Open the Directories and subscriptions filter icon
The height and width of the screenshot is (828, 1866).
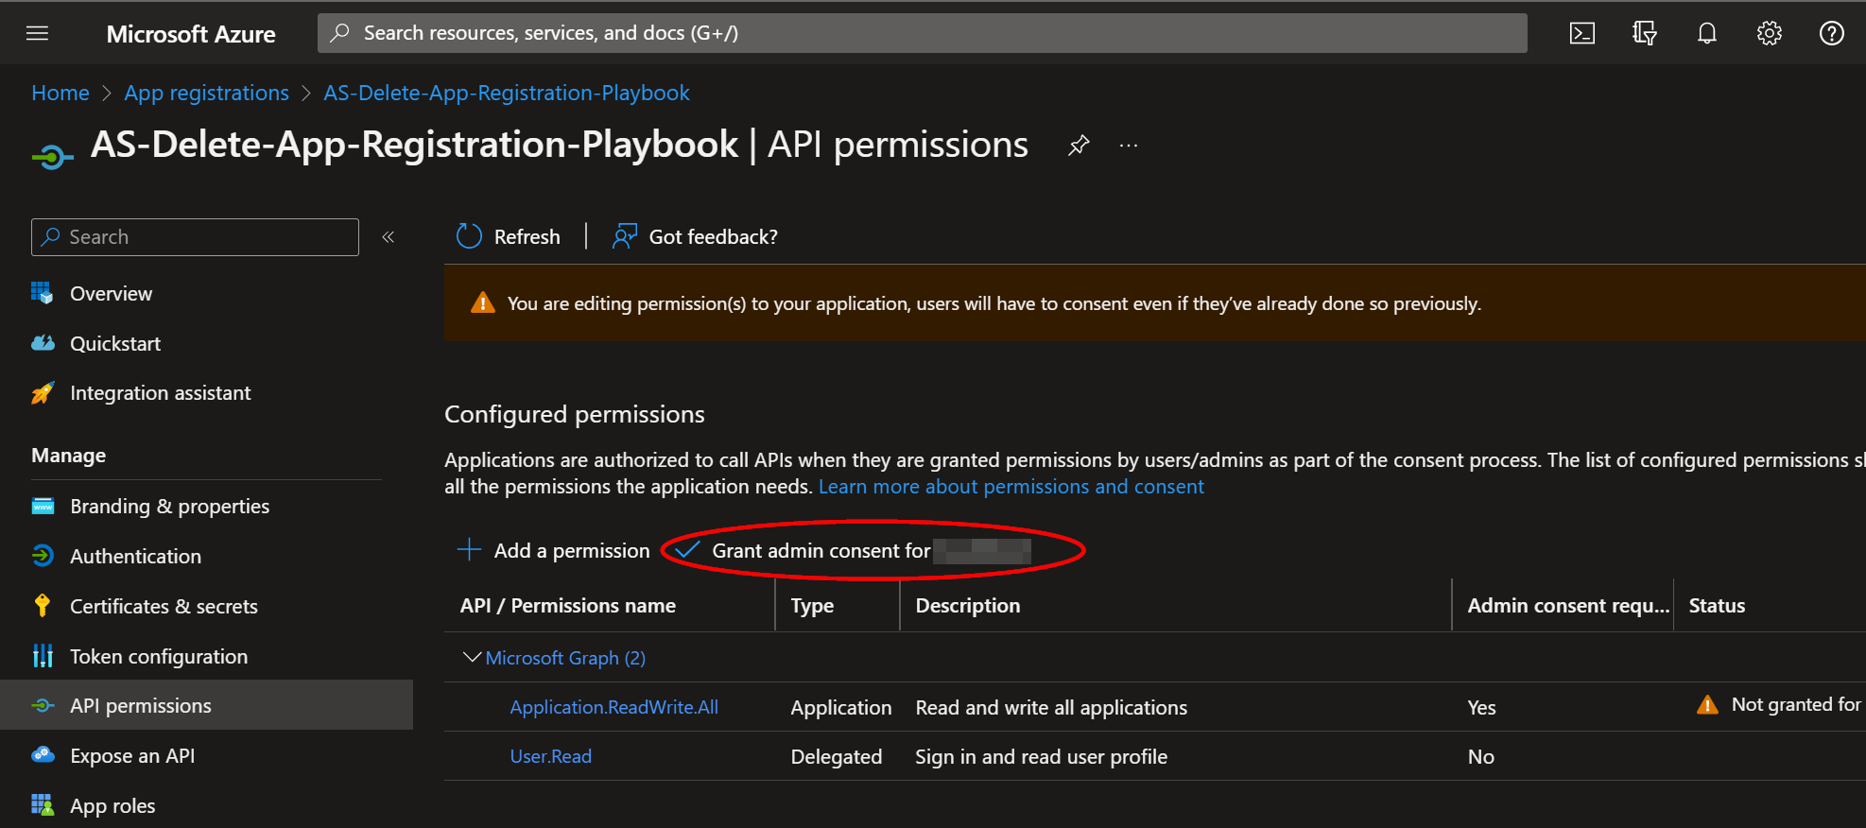(x=1644, y=33)
